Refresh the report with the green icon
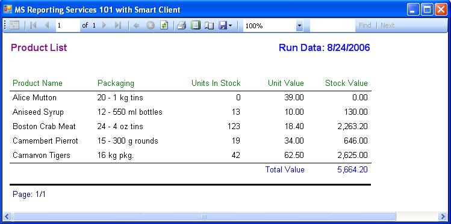Viewport: 451px width, 224px height. click(x=164, y=26)
